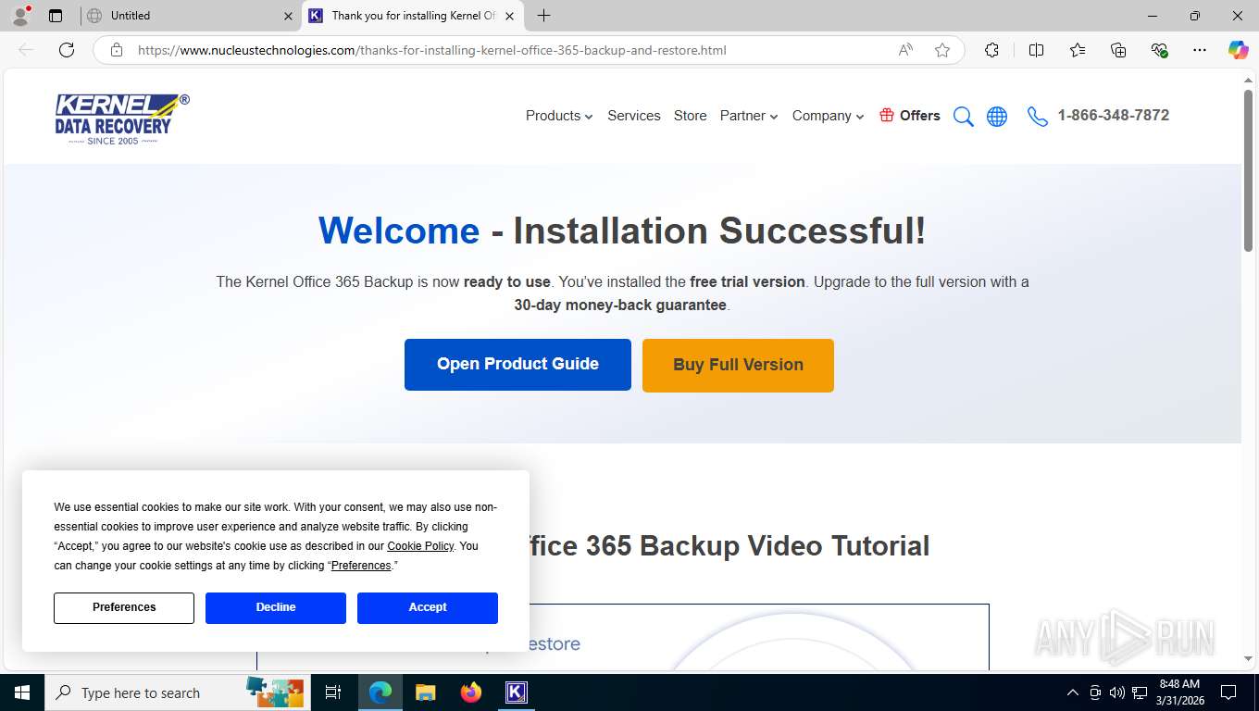The image size is (1259, 711).
Task: Open the Store menu item
Action: (690, 116)
